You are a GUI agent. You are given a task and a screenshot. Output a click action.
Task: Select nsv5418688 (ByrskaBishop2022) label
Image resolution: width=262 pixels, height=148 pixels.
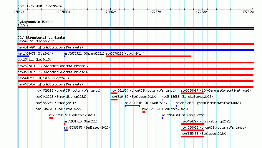(187, 97)
